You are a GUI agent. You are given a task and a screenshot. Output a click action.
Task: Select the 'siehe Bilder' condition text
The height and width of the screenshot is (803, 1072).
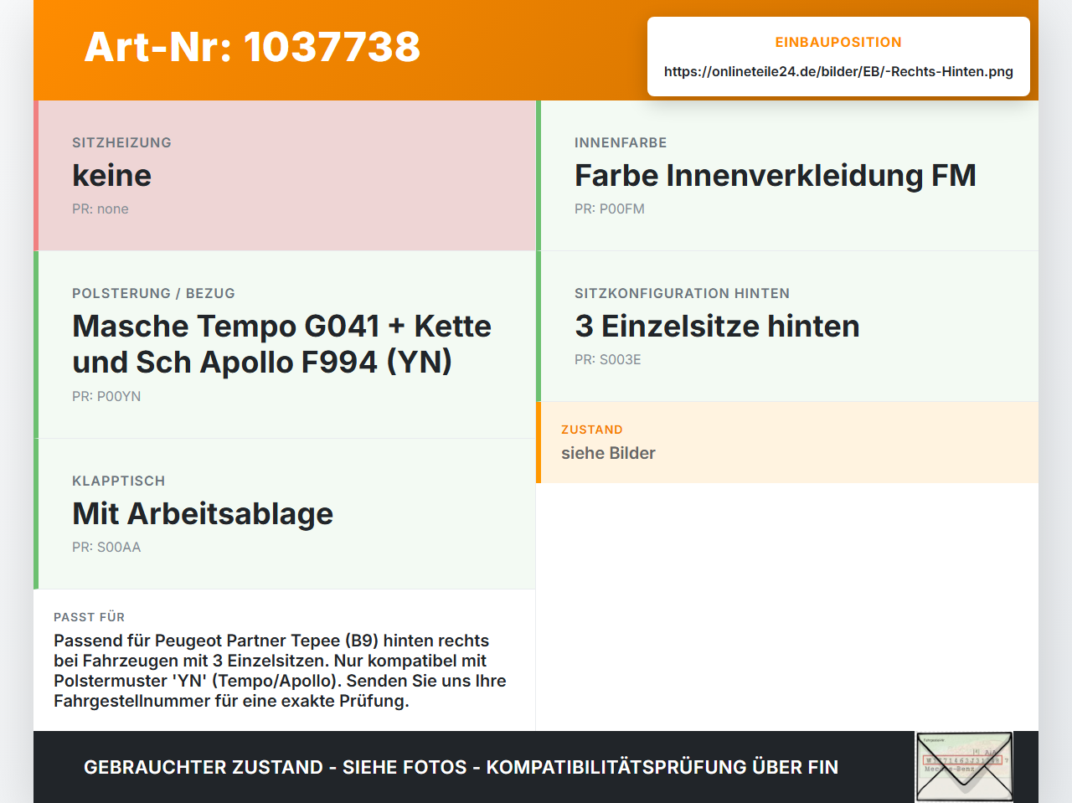tap(608, 453)
